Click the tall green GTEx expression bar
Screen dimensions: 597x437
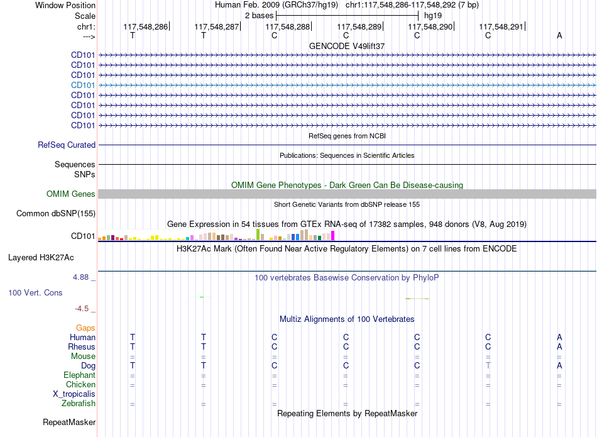[x=258, y=235]
